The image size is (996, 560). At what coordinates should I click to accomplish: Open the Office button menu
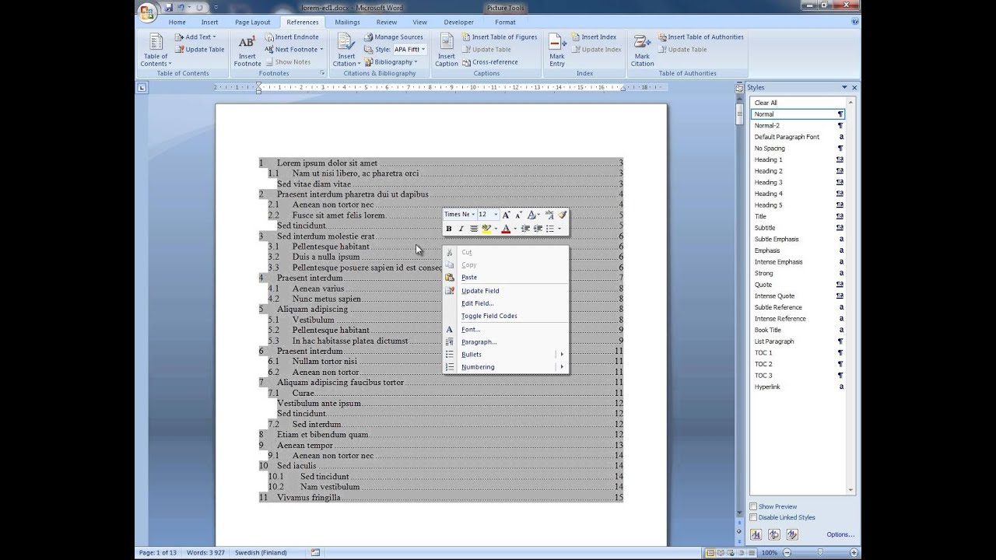click(x=146, y=12)
